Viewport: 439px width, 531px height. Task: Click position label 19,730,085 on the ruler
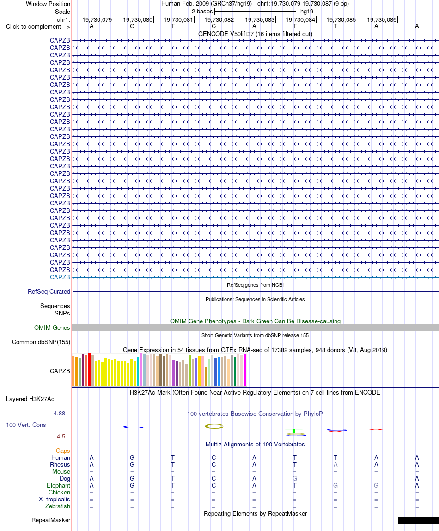[341, 19]
